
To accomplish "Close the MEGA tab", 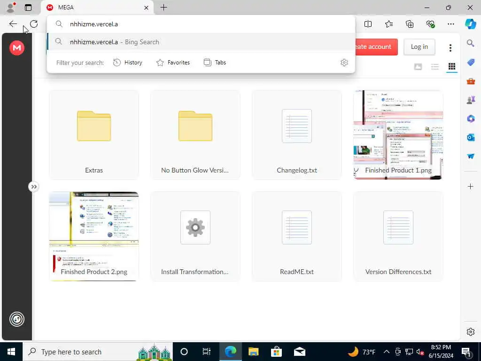I will click(147, 8).
